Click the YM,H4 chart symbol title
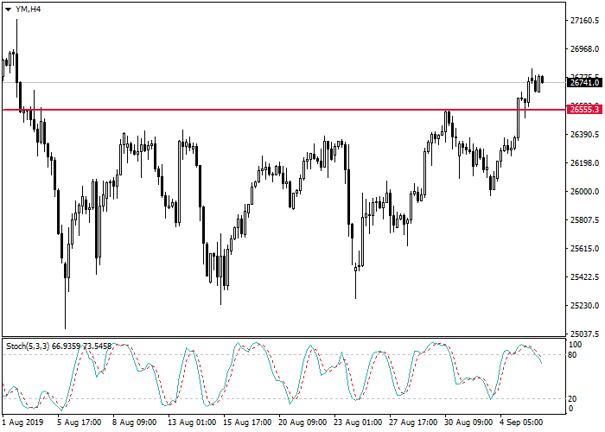This screenshot has height=432, width=605. 27,9
